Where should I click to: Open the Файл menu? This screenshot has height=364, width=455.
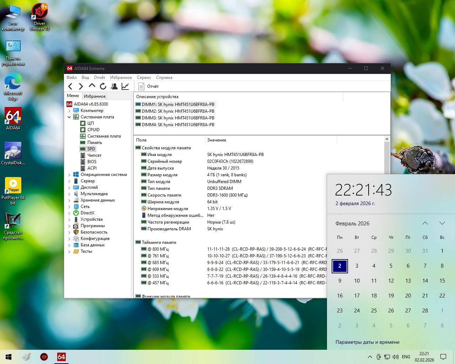pos(71,77)
